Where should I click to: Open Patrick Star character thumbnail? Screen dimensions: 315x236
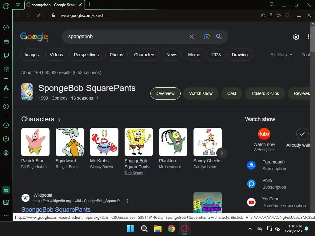click(x=35, y=142)
